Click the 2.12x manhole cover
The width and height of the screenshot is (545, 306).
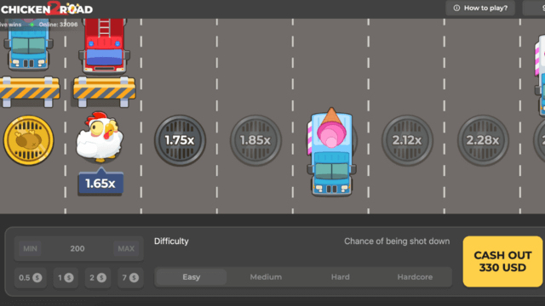(407, 140)
